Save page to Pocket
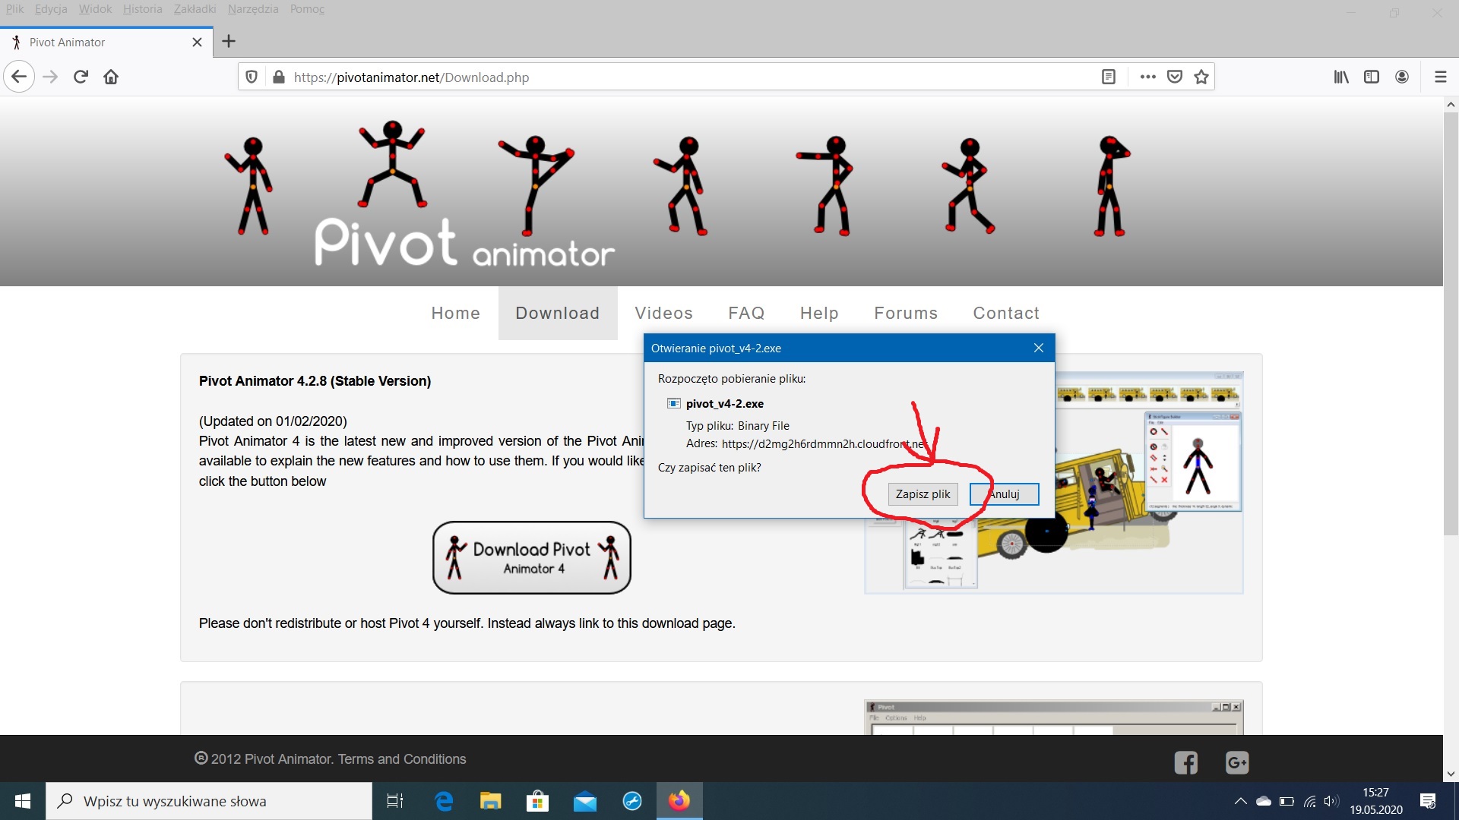 coord(1175,77)
